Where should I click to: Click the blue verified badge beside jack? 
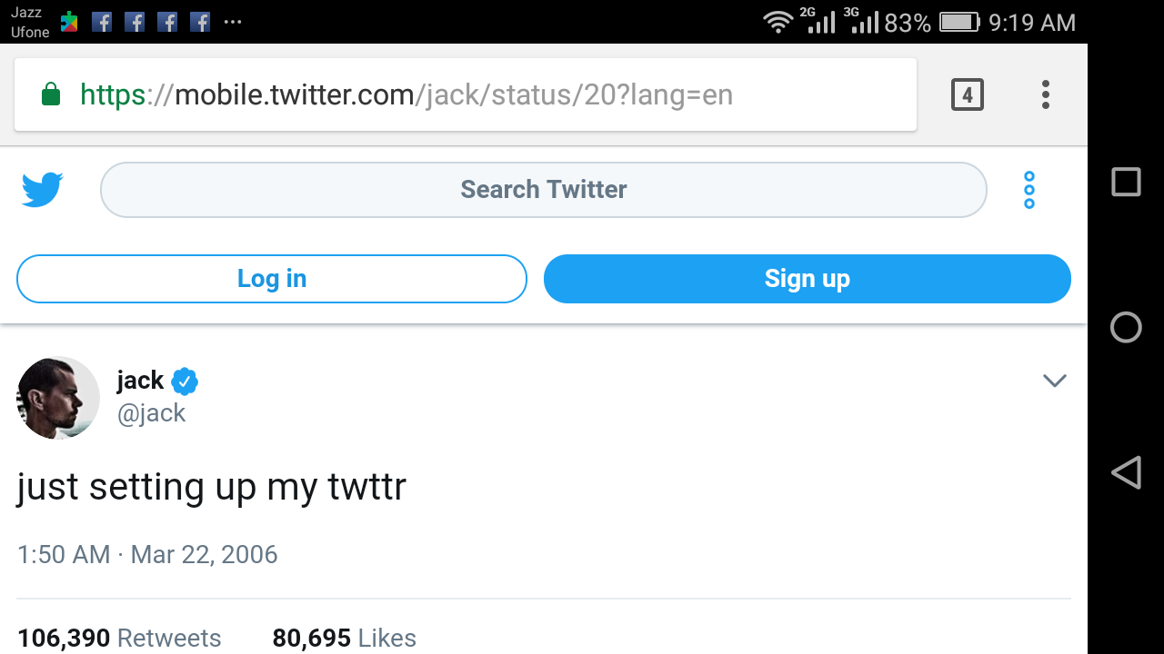[185, 381]
